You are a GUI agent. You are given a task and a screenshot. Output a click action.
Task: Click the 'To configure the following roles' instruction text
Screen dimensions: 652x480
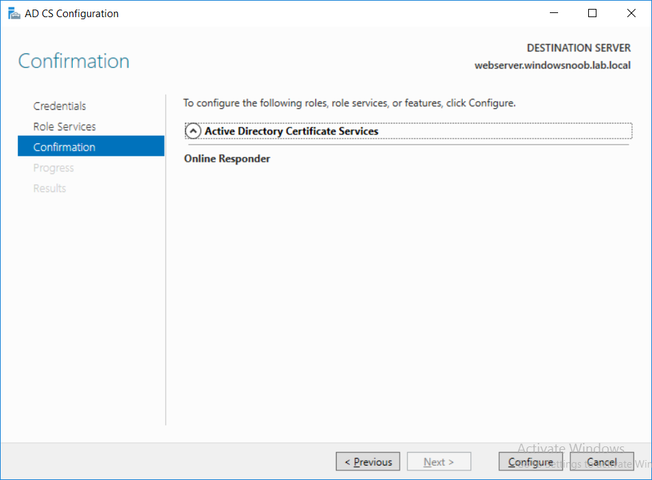pos(349,103)
